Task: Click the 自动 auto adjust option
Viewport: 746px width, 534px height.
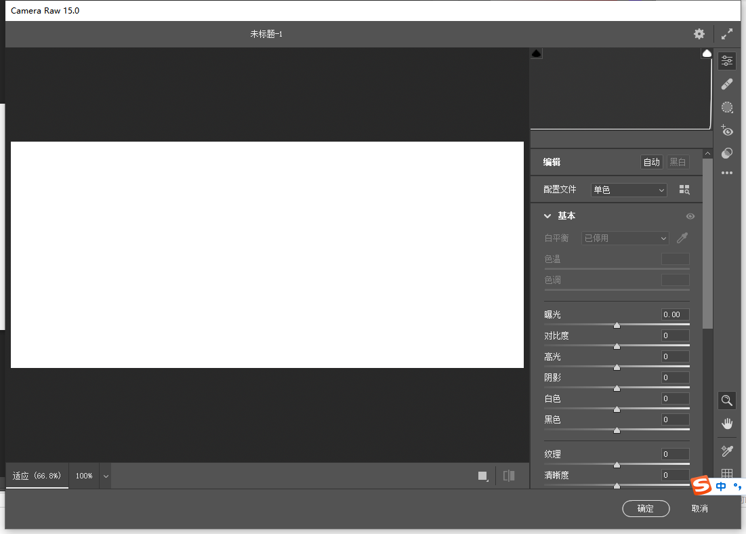Action: pos(650,162)
